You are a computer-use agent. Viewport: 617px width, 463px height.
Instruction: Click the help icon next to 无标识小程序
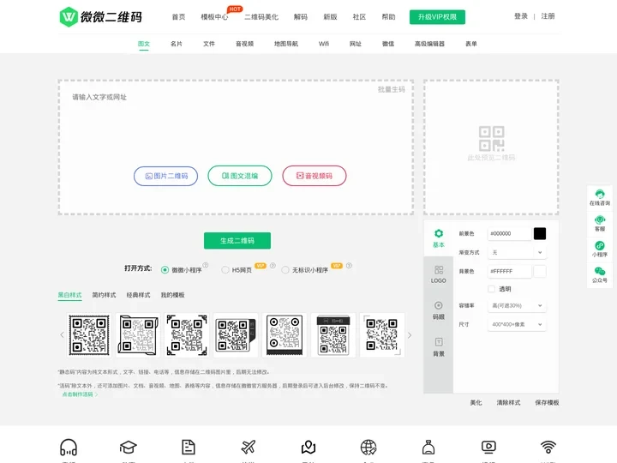[x=349, y=265]
